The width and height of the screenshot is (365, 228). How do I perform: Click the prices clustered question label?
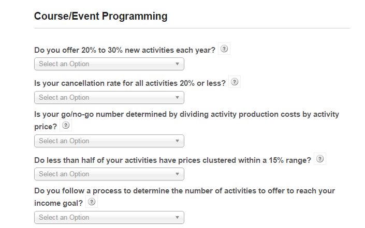[172, 160]
